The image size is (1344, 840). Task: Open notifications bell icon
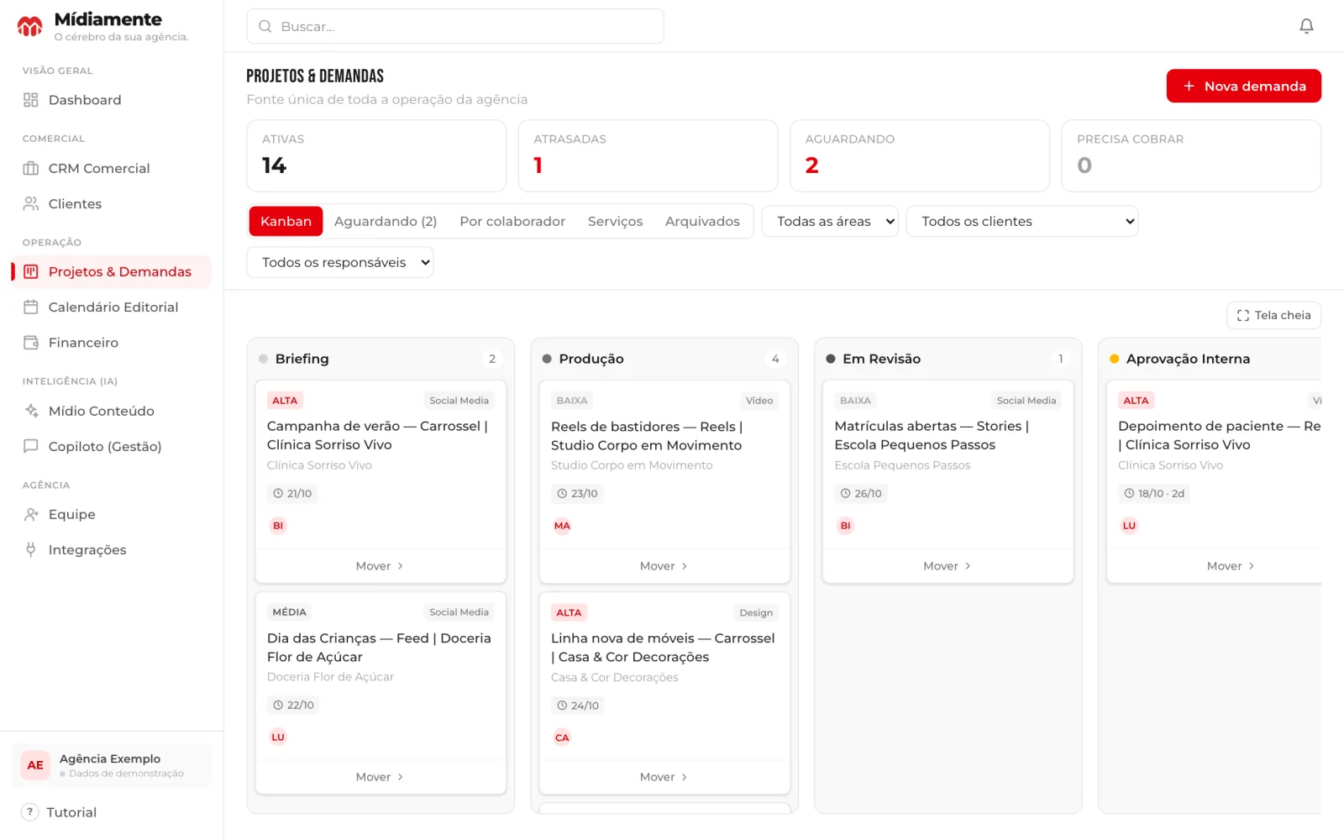tap(1306, 26)
